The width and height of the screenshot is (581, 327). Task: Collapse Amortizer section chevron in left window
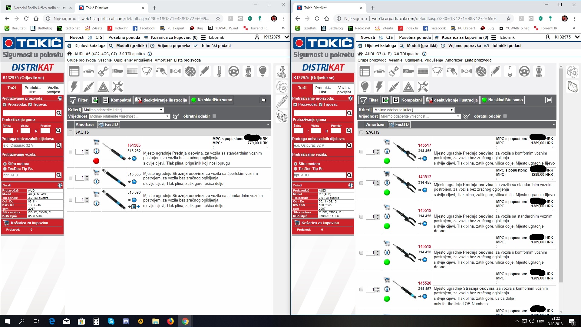tap(268, 124)
